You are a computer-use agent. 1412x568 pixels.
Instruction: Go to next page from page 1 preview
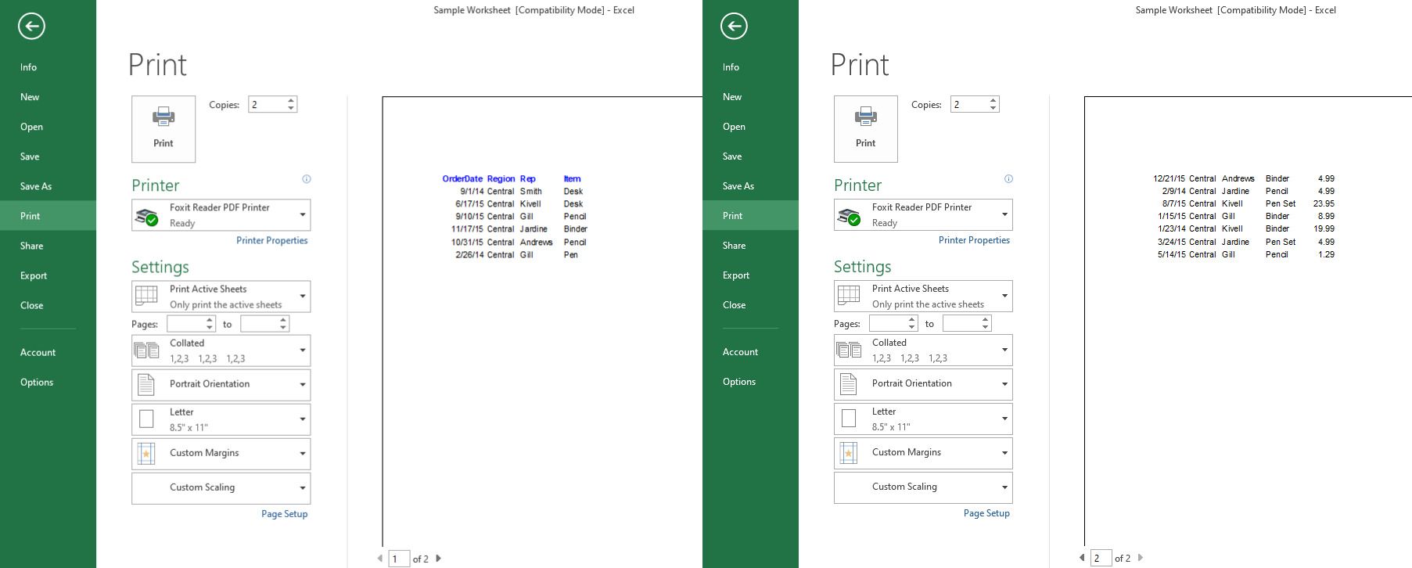[439, 559]
